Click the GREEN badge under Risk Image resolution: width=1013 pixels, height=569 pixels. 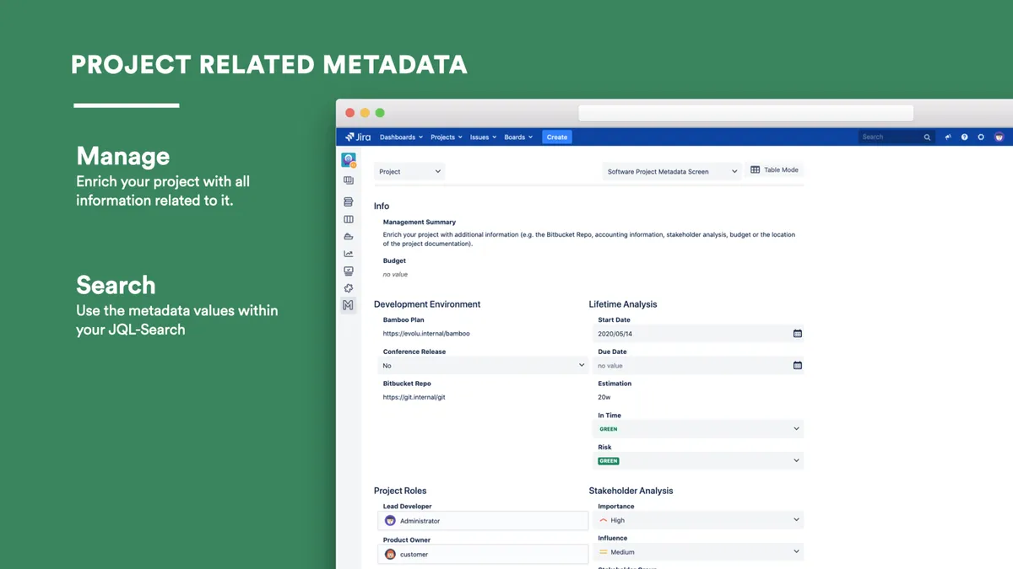pos(609,461)
